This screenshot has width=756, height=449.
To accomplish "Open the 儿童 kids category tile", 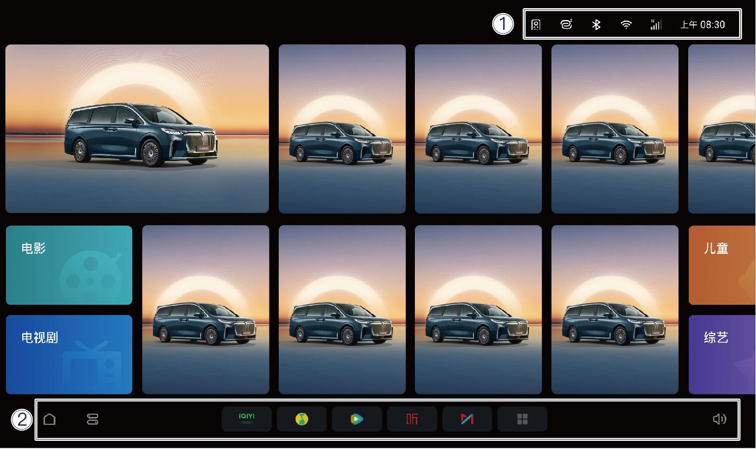I will pos(722,265).
